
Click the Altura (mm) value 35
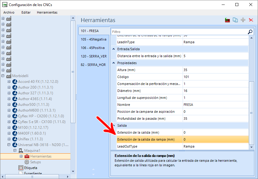coord(216,70)
